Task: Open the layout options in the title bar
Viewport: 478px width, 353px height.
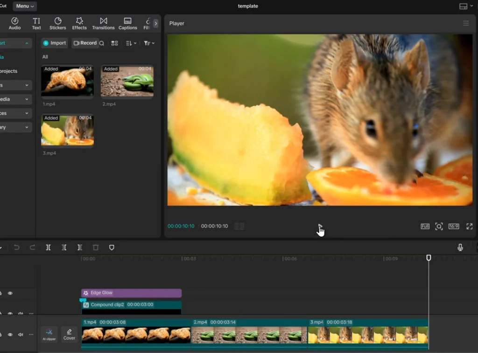Action: point(466,6)
